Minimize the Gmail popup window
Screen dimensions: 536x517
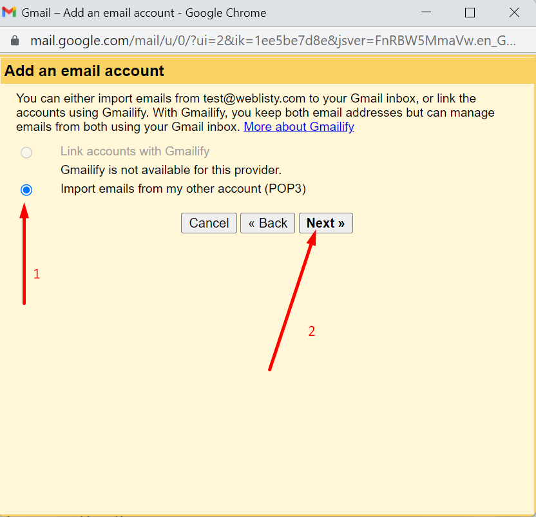point(426,13)
